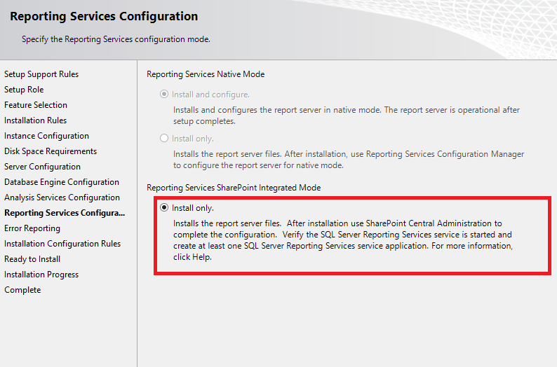Go to Database Engine Configuration

click(x=62, y=182)
